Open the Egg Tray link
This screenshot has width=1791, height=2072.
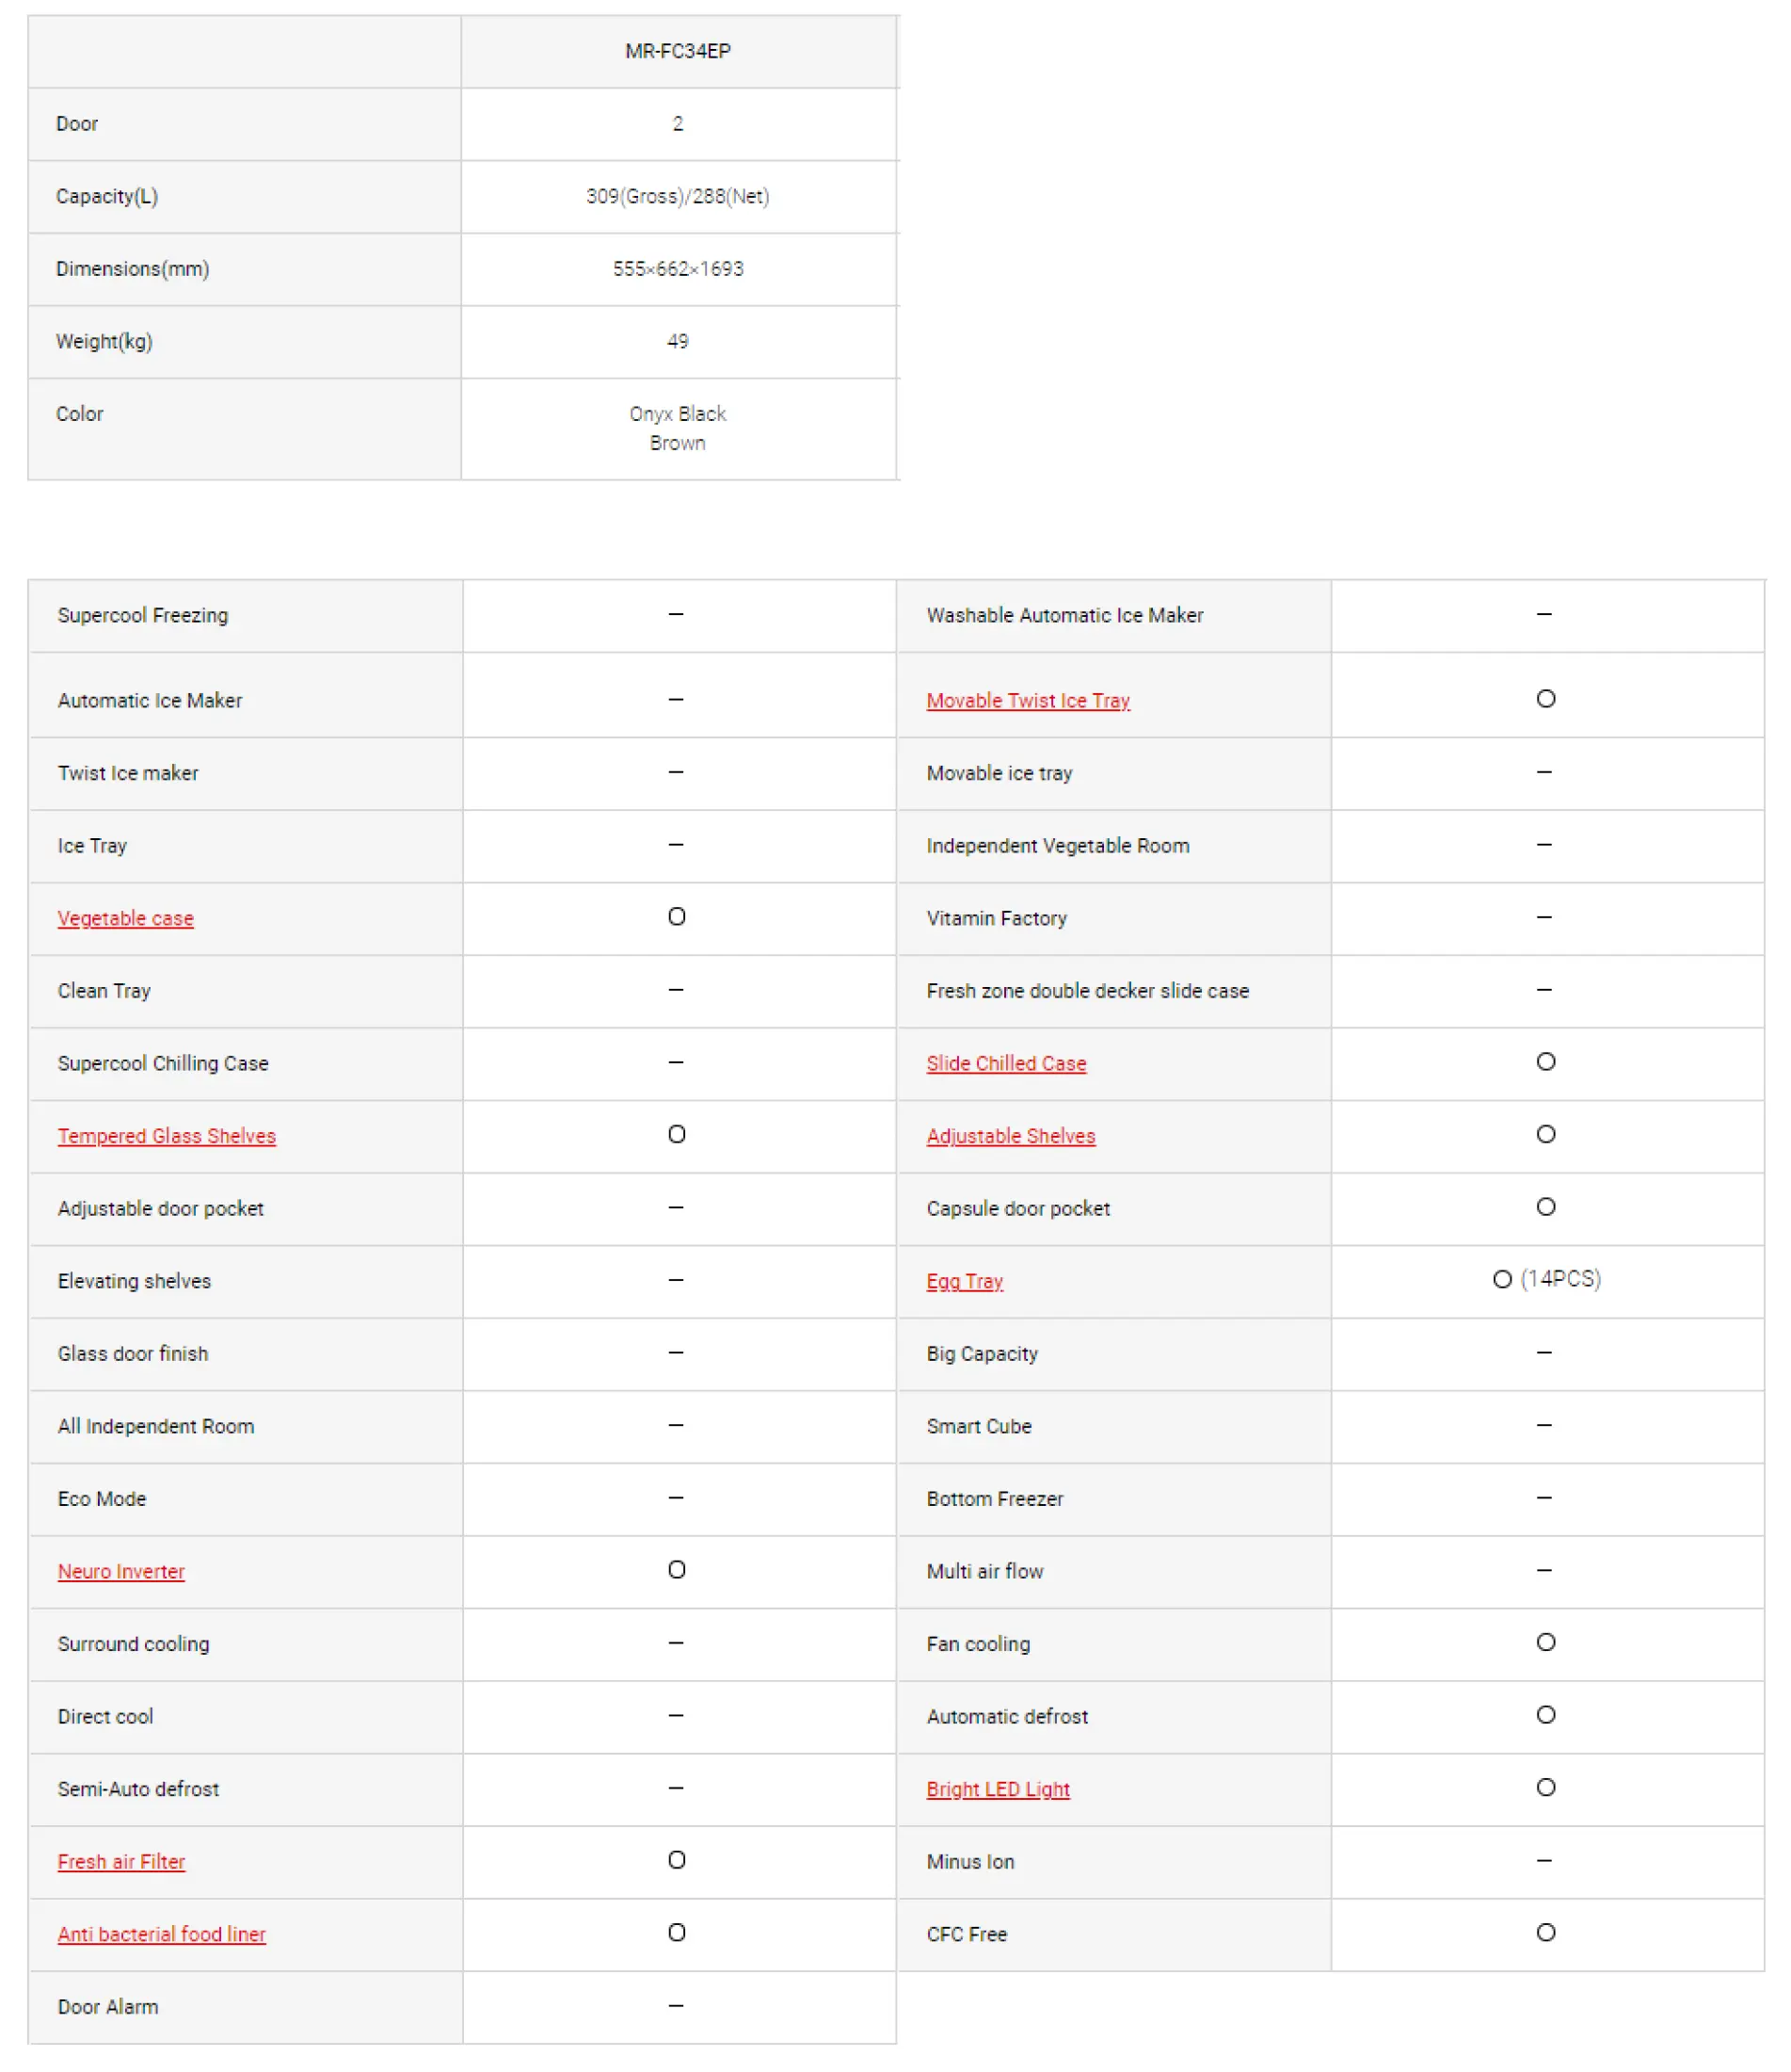pos(964,1281)
